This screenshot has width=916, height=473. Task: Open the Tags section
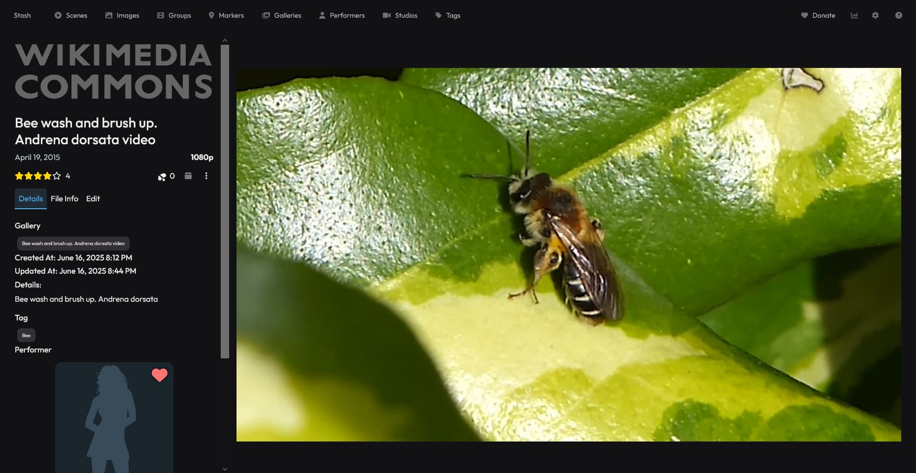(448, 15)
